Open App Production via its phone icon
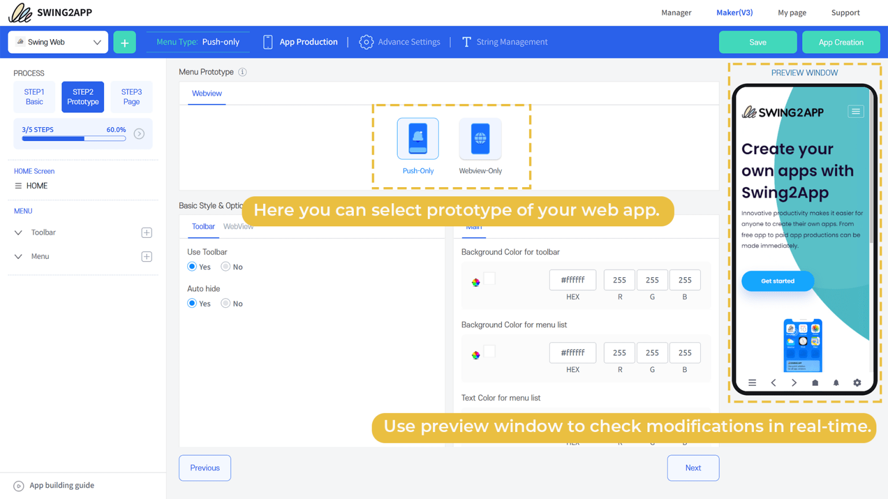Image resolution: width=888 pixels, height=499 pixels. point(268,42)
